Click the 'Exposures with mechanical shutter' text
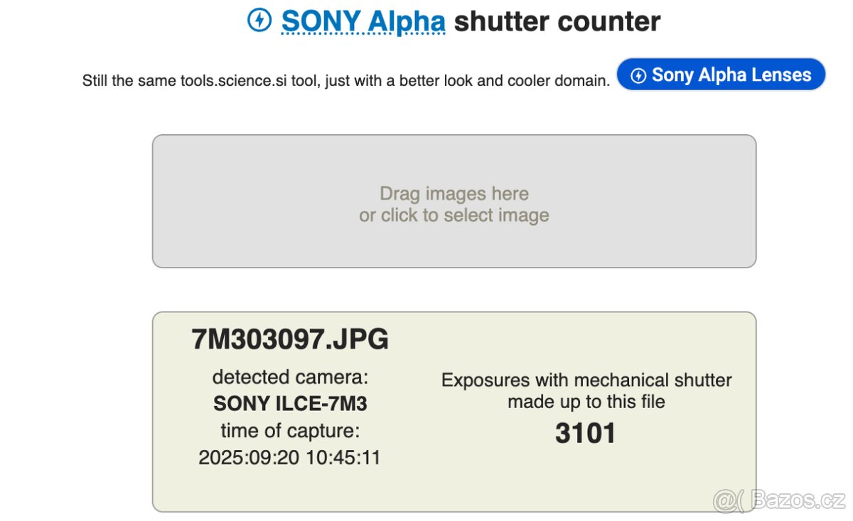 pos(586,380)
